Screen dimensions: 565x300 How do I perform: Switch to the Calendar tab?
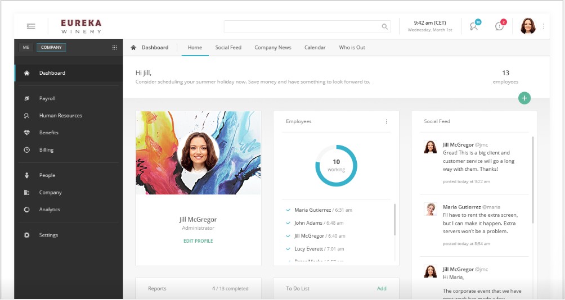coord(315,48)
